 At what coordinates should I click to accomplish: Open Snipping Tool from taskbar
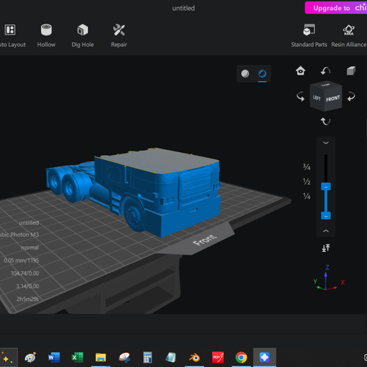[x=124, y=357]
